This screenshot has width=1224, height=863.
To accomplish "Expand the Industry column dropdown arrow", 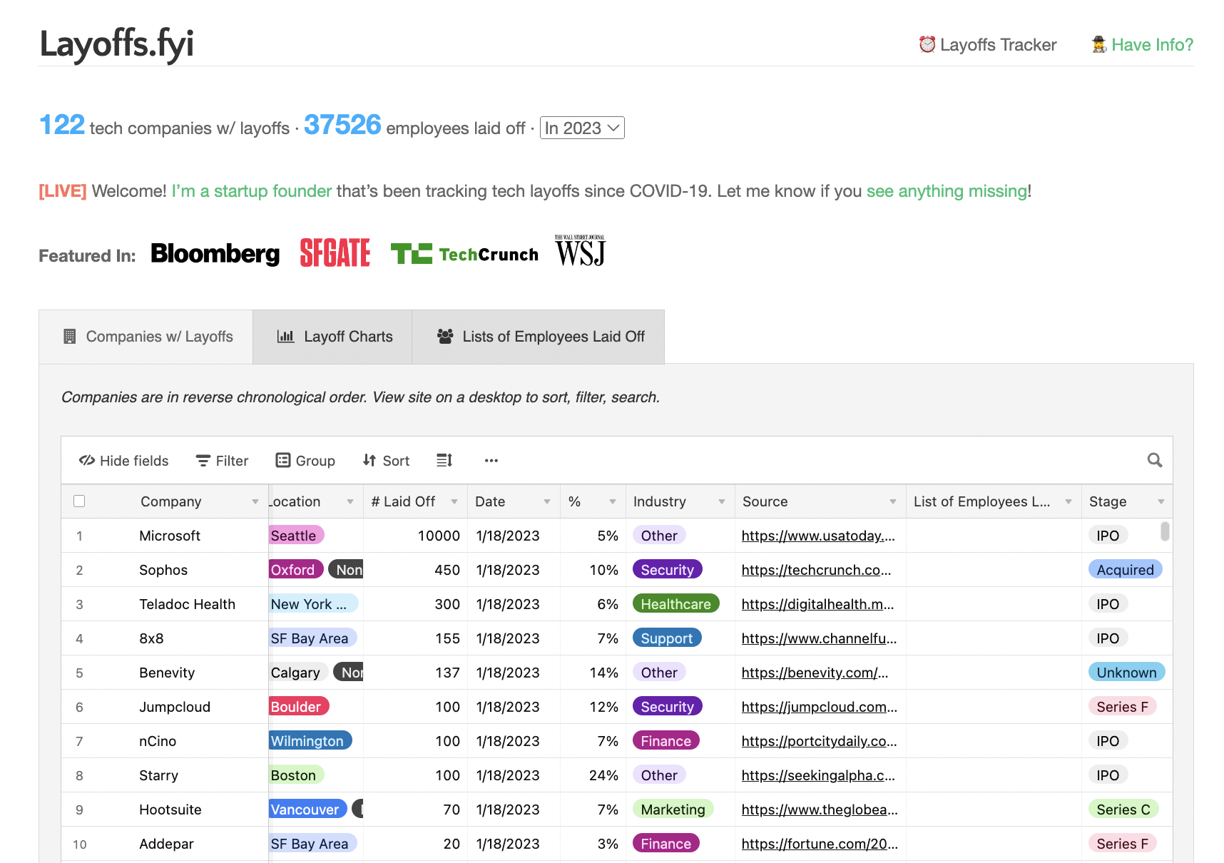I will click(722, 501).
